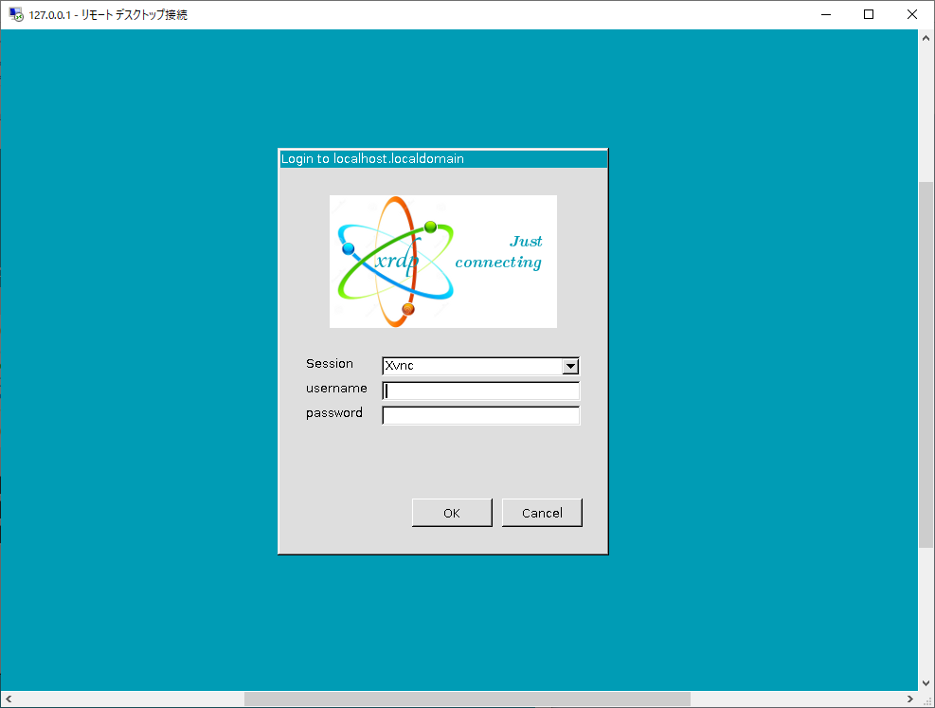Click the vertical scrollbar up arrow
935x708 pixels.
(x=926, y=38)
